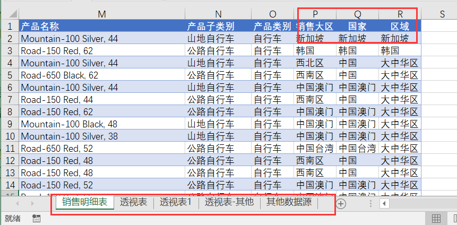
Task: Select cell Road-650 Black, 62
Action: pyautogui.click(x=102, y=75)
